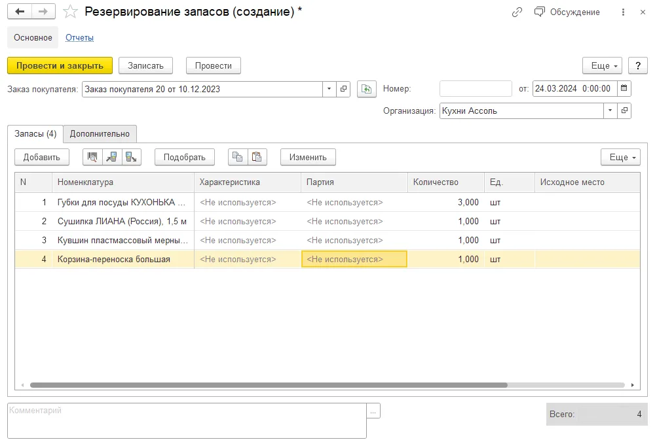This screenshot has height=442, width=657.
Task: Open the Обсуждение discussion panel
Action: click(x=567, y=12)
